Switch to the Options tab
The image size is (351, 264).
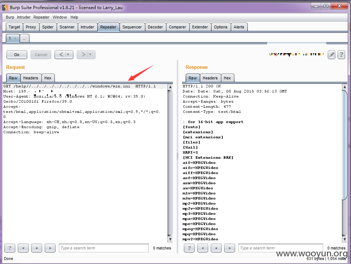221,27
